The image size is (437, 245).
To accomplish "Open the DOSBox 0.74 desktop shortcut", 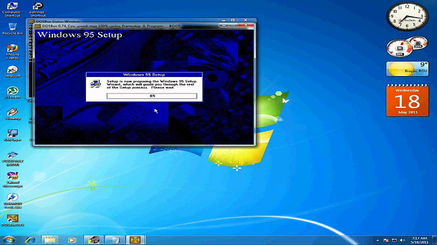I will [12, 220].
